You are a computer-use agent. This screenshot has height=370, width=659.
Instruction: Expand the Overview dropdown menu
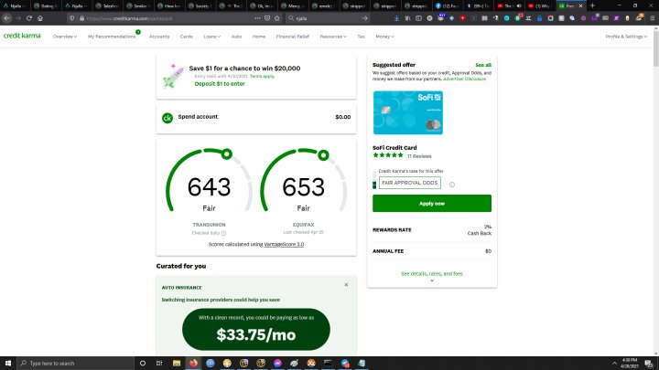[x=65, y=37]
